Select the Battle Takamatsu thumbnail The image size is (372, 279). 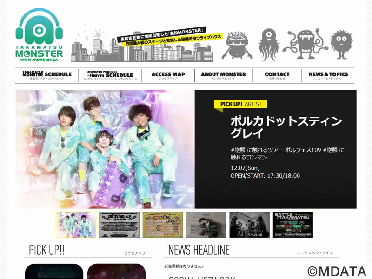click(293, 225)
